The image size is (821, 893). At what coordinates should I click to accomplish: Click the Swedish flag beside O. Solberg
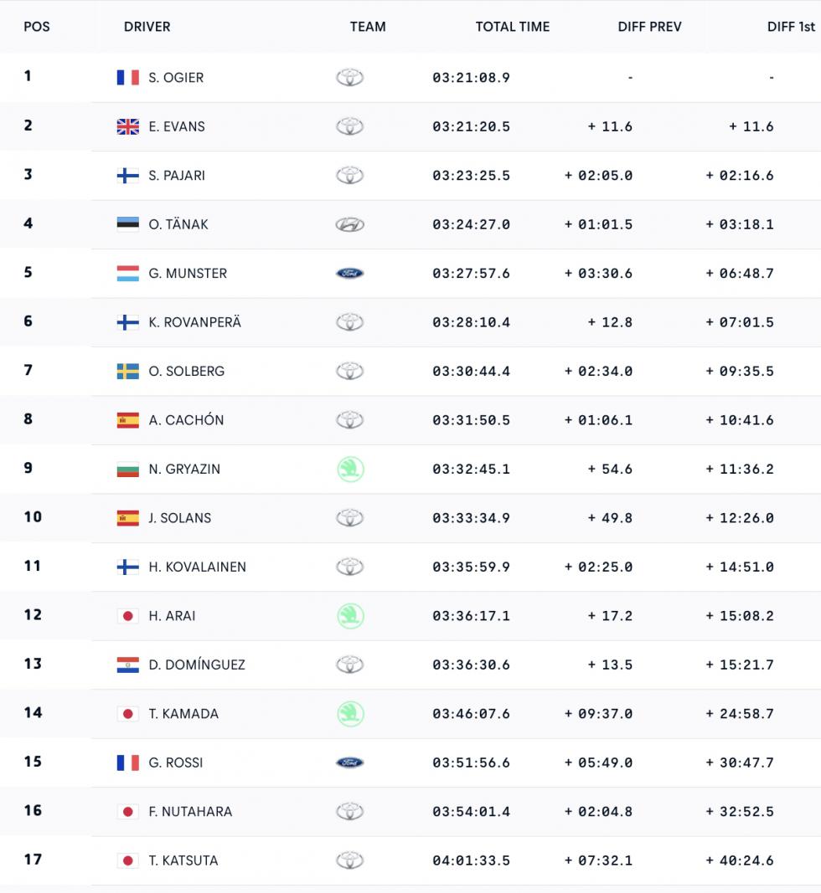click(127, 372)
